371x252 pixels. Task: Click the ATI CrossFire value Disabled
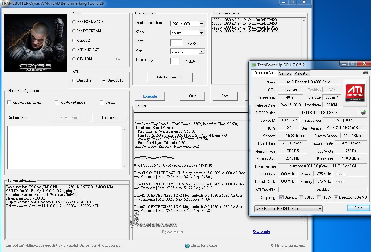pos(323,190)
